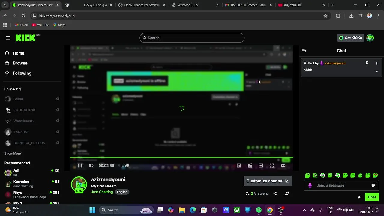
Task: Open recommended channel Kerrmiee
Action: tap(32, 184)
